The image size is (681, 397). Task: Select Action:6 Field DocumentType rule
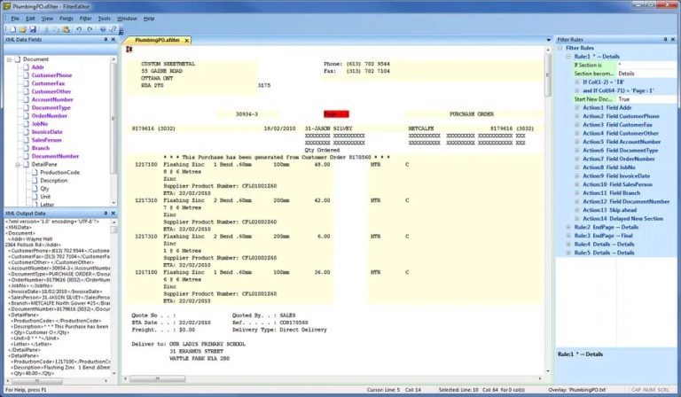point(620,150)
